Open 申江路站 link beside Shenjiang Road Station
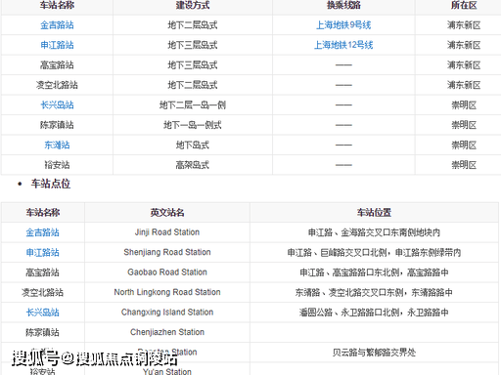The height and width of the screenshot is (375, 501). tap(43, 252)
